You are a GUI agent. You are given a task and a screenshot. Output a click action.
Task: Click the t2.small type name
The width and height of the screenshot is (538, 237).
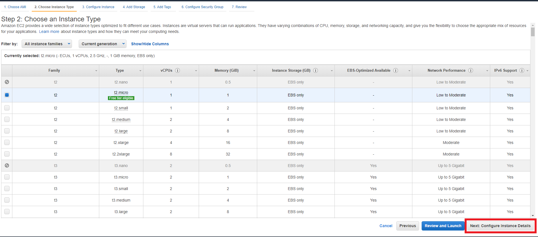(121, 108)
